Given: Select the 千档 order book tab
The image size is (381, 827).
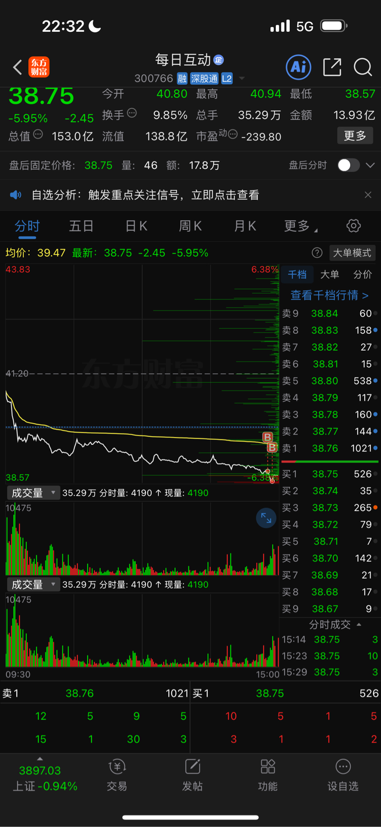Looking at the screenshot, I should [297, 274].
